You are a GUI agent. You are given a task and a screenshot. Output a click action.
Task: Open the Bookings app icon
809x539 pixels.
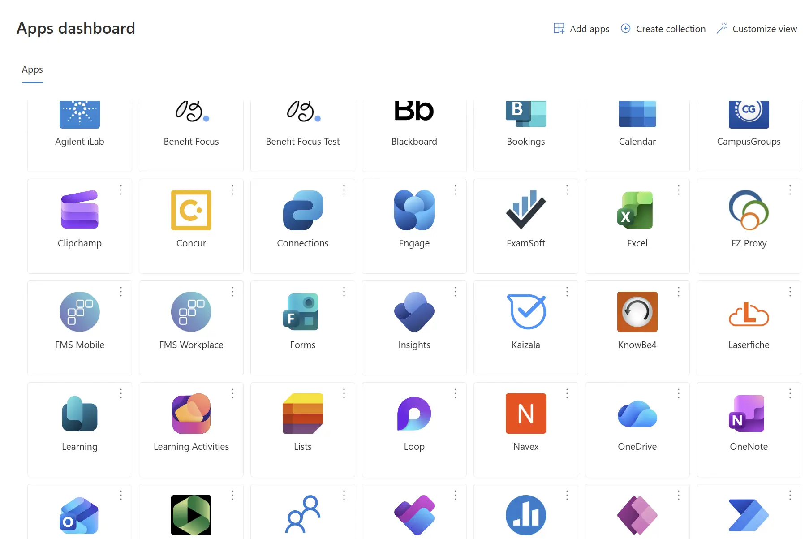click(526, 114)
